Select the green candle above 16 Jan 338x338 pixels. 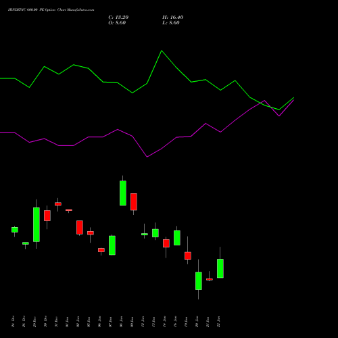(177, 238)
